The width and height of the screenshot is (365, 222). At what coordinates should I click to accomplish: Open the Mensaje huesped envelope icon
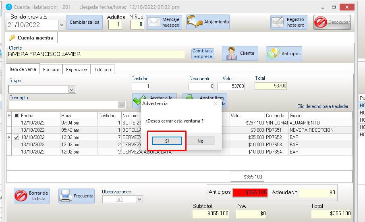153,23
